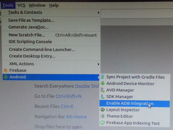Image resolution: width=173 pixels, height=130 pixels.
Task: Click the Gradle sync icon
Action: (102, 77)
